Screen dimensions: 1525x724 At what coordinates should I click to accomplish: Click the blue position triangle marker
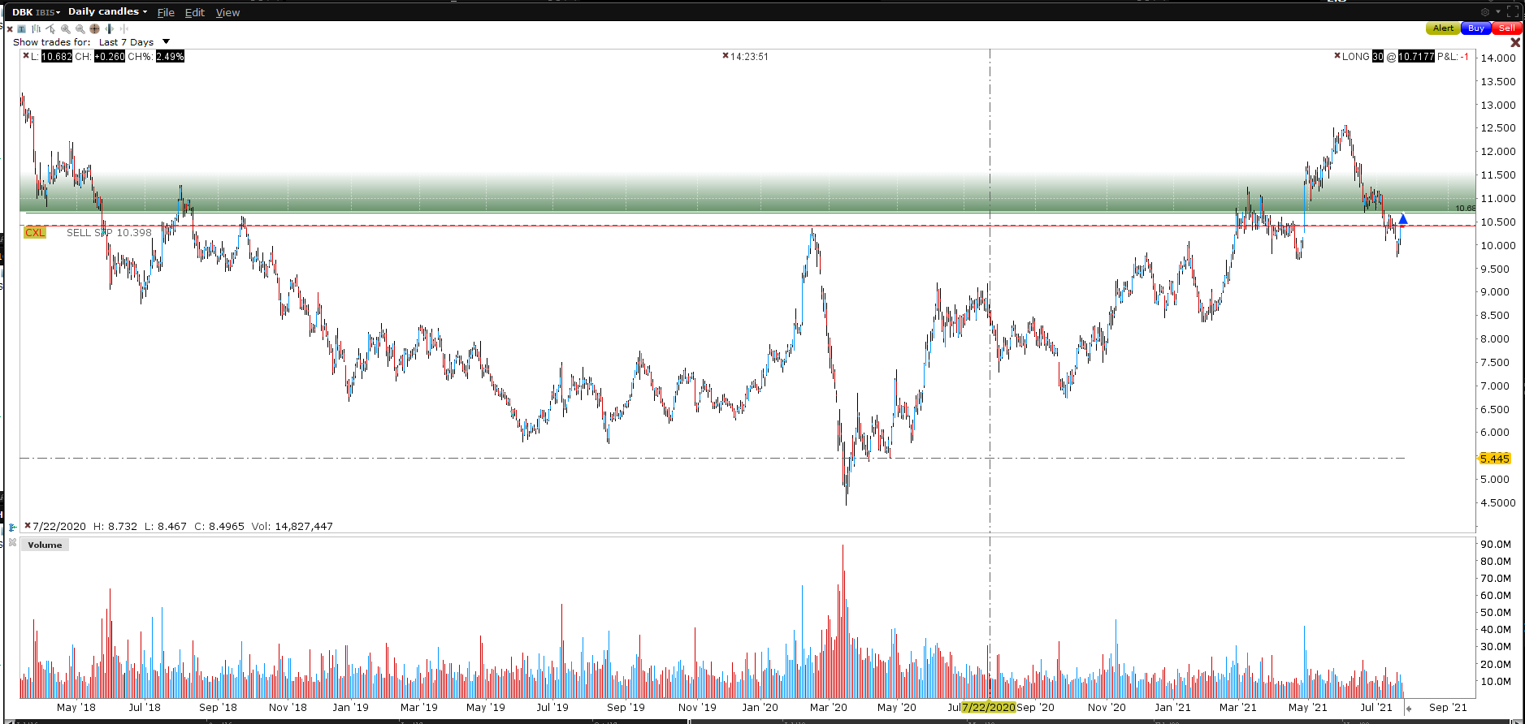1403,218
